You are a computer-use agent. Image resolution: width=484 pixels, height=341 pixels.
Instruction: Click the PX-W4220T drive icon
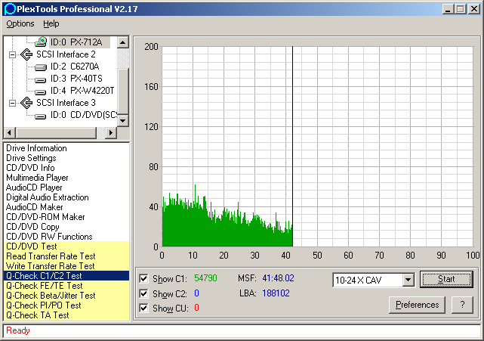41,91
